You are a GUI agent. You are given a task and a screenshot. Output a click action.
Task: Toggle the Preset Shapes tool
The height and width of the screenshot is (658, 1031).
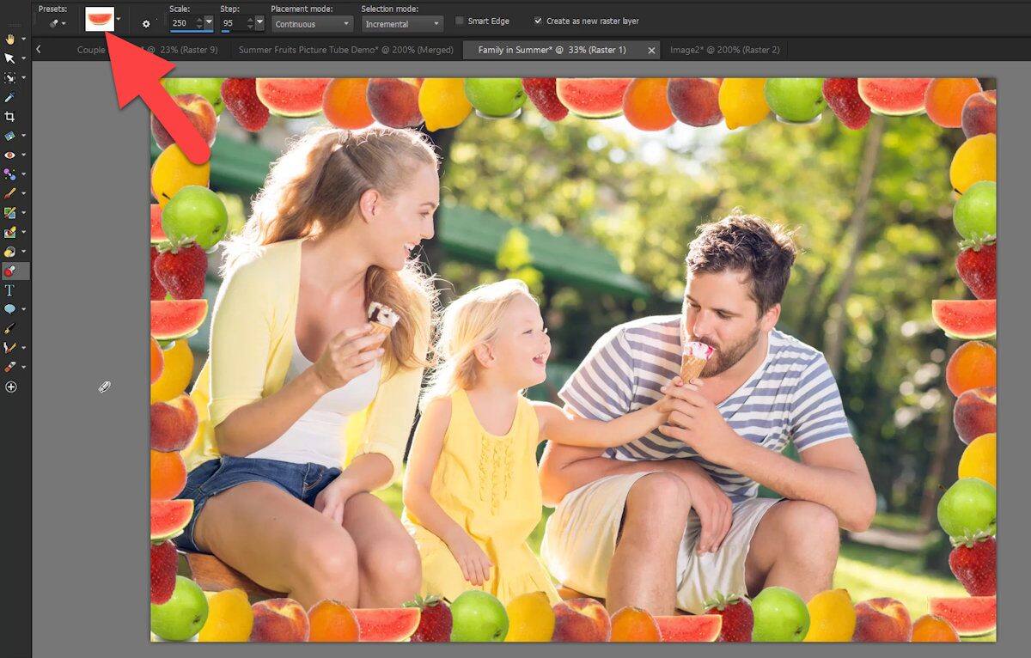click(x=10, y=308)
